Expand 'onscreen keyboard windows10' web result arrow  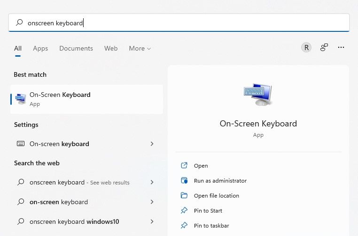pyautogui.click(x=152, y=221)
